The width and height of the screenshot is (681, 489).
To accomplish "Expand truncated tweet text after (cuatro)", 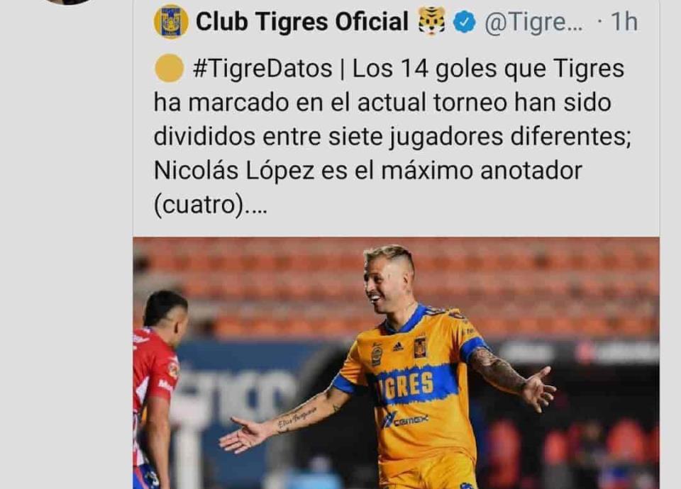I will click(255, 205).
